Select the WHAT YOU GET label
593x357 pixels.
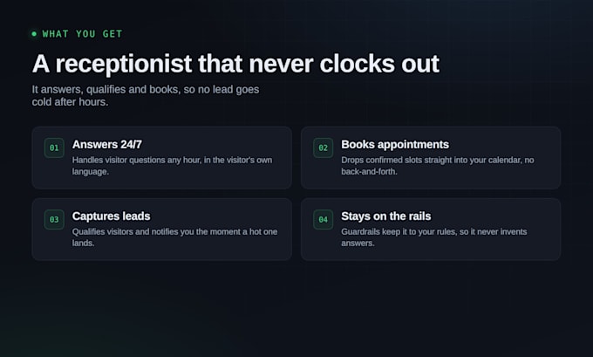(82, 34)
